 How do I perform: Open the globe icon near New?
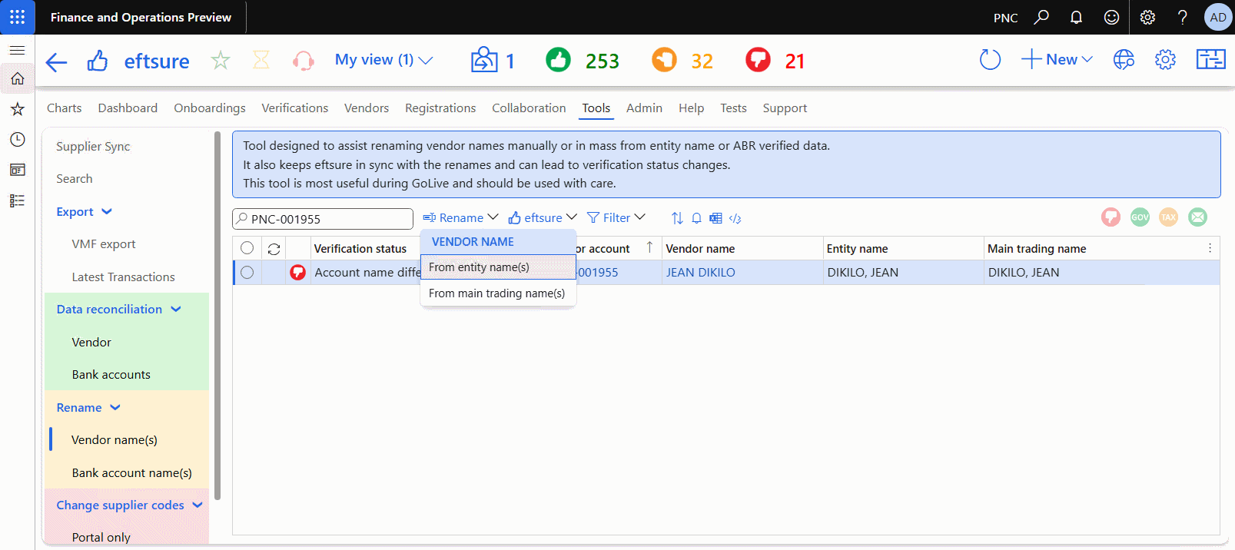(1124, 60)
